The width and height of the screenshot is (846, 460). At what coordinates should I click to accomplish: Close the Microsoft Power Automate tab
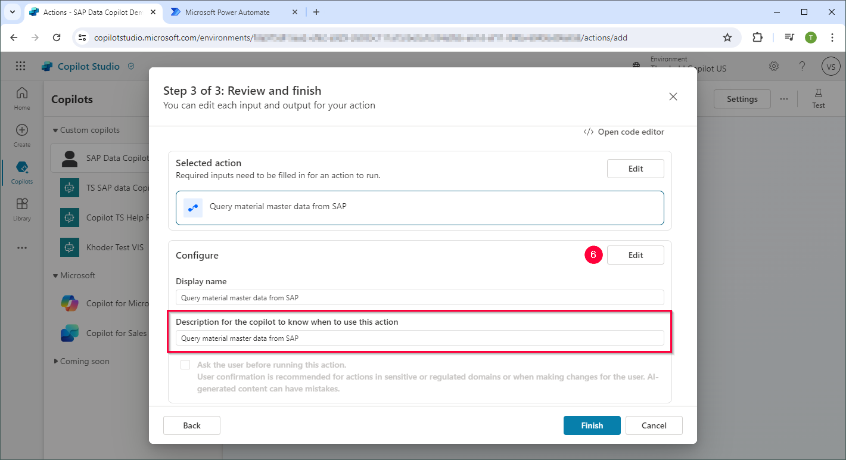[295, 12]
